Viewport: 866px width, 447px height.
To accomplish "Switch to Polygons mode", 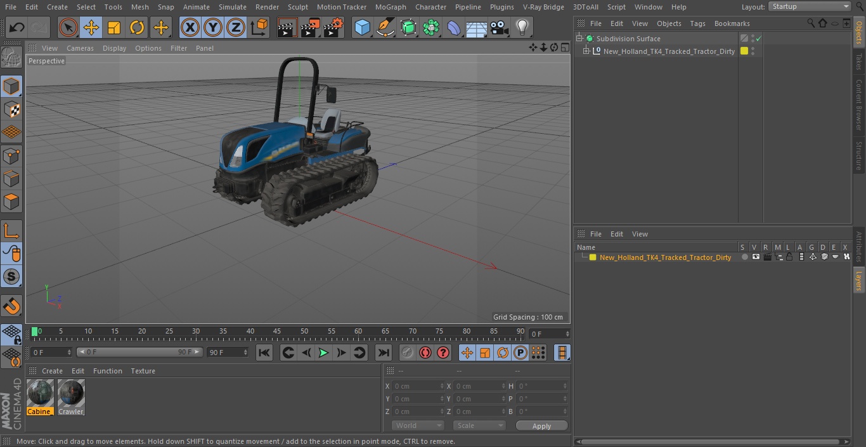I will [x=11, y=202].
